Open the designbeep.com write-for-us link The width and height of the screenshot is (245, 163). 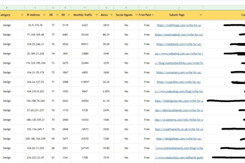point(179,139)
